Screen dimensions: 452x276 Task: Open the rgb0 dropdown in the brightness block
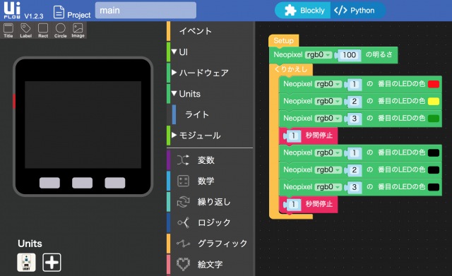(319, 55)
